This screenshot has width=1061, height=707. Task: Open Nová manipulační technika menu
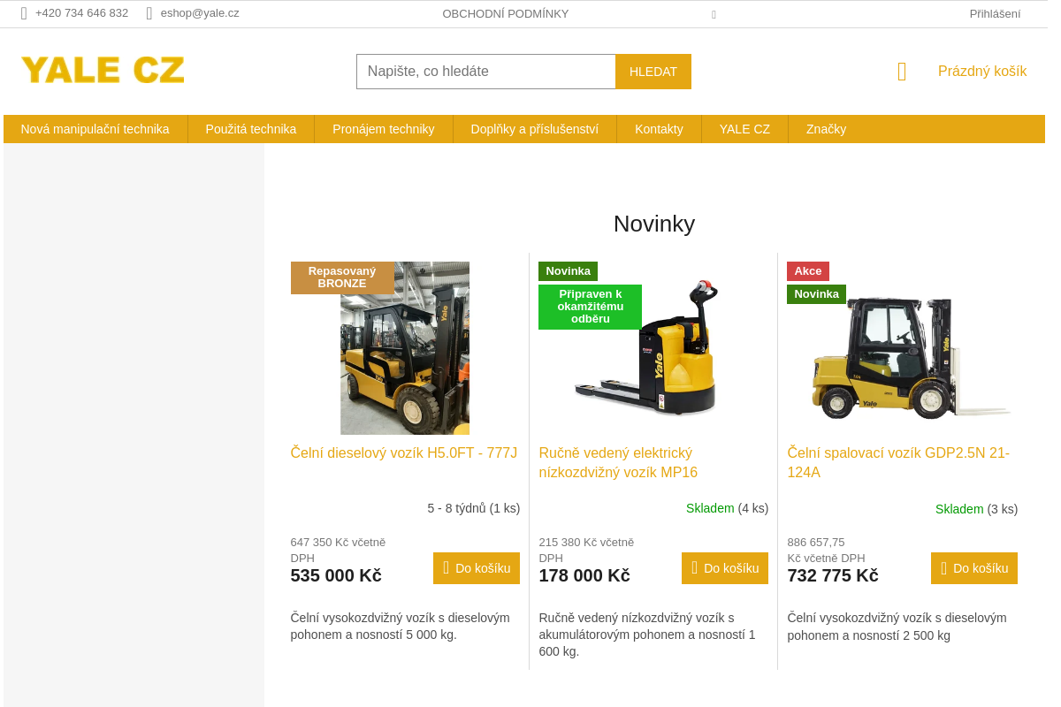pos(95,129)
